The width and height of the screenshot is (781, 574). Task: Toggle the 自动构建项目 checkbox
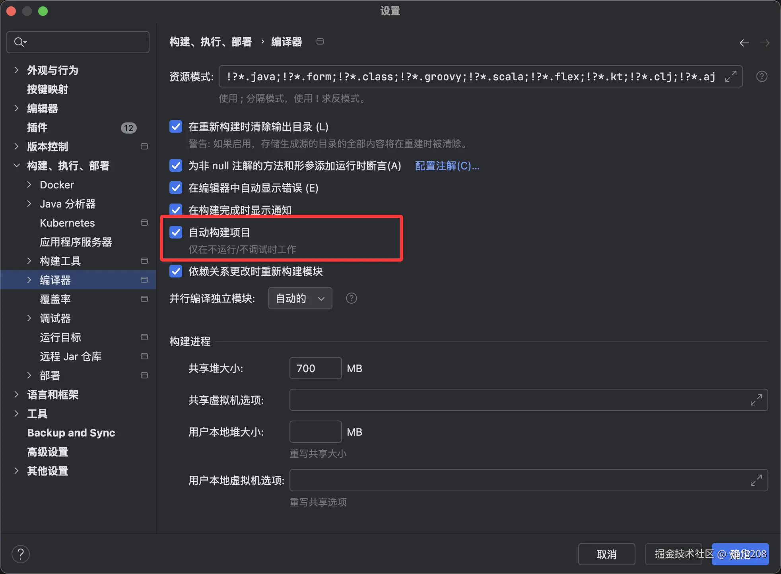(176, 233)
